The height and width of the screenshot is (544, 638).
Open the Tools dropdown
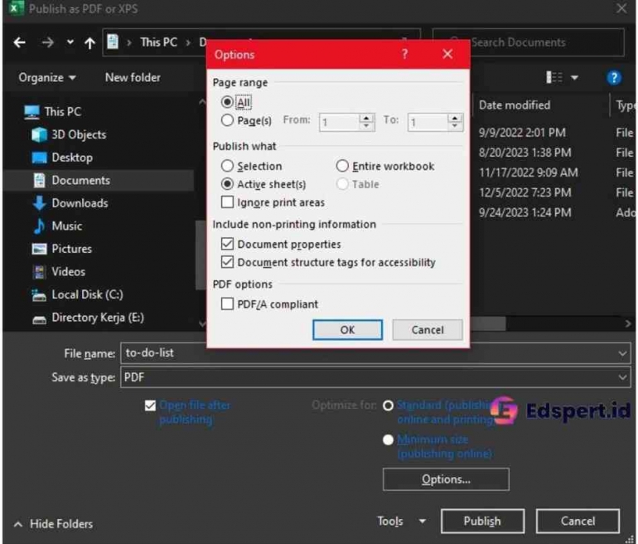point(401,522)
